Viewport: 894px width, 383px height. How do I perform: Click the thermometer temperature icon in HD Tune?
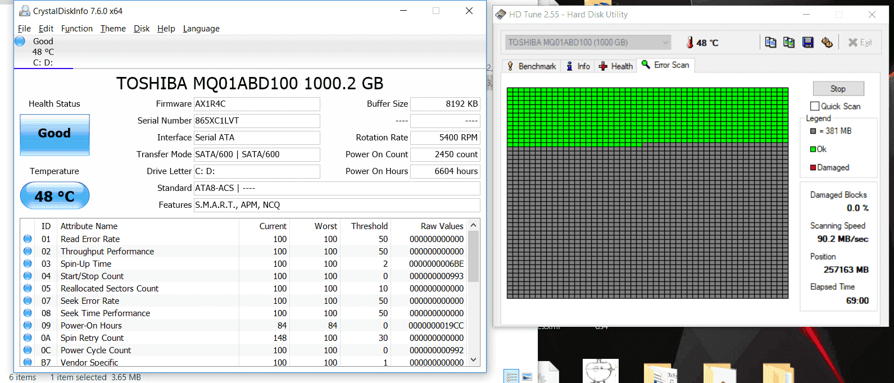coord(689,43)
